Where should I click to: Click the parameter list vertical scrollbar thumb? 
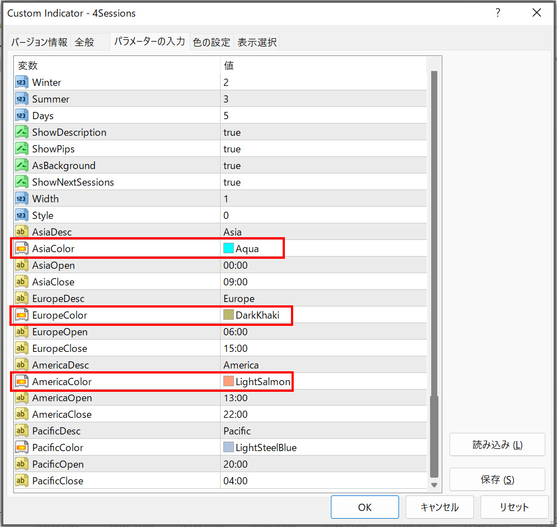(x=434, y=274)
